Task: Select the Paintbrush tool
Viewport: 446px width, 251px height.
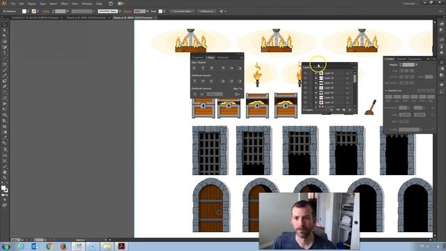Action: (4, 70)
